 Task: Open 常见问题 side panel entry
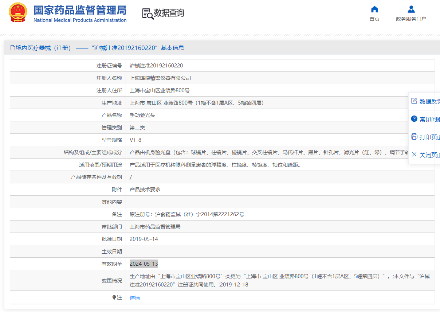point(425,119)
